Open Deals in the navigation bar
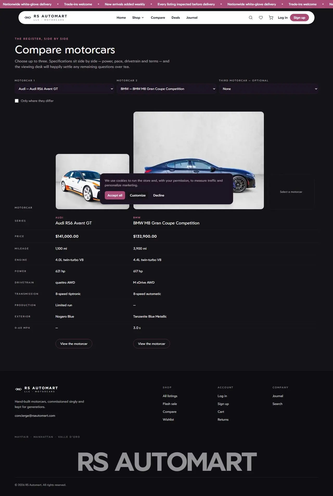Image resolution: width=333 pixels, height=496 pixels. pos(176,18)
